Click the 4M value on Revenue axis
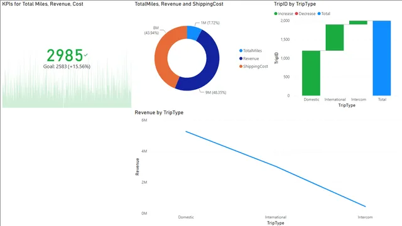 144,151
